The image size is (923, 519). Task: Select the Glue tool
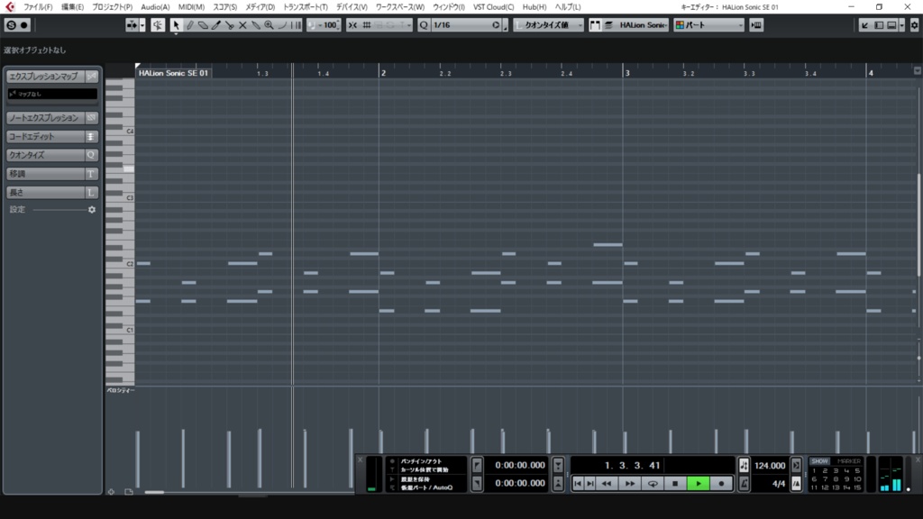coord(255,25)
